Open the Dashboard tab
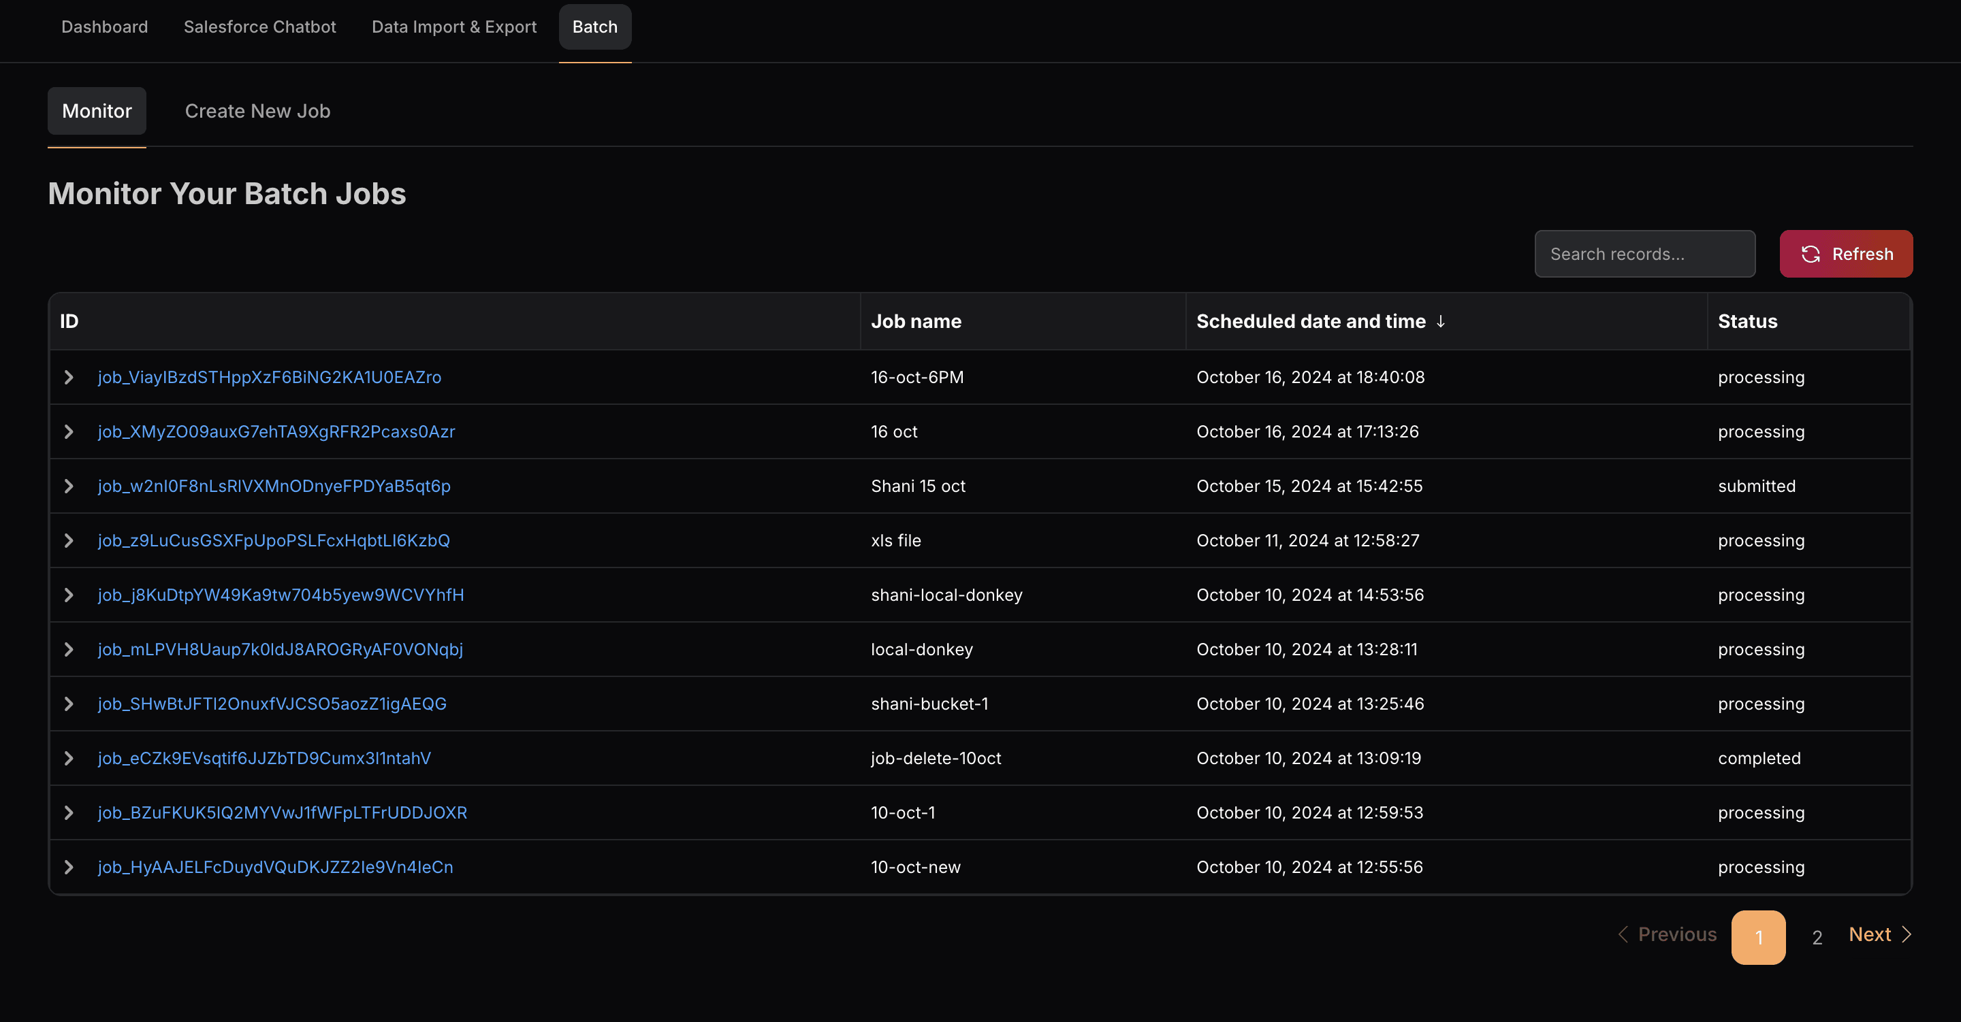This screenshot has width=1961, height=1022. pyautogui.click(x=104, y=27)
